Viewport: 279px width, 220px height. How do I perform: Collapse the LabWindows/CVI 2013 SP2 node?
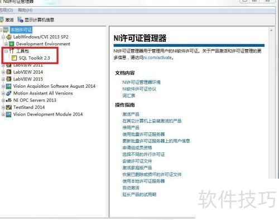pos(3,37)
